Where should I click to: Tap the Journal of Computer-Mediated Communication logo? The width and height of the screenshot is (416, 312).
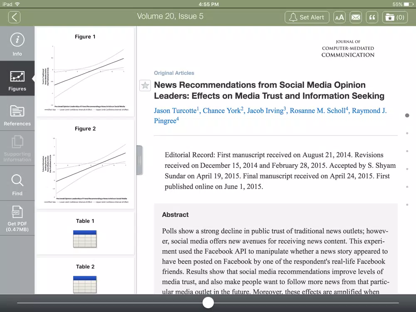coord(348,49)
